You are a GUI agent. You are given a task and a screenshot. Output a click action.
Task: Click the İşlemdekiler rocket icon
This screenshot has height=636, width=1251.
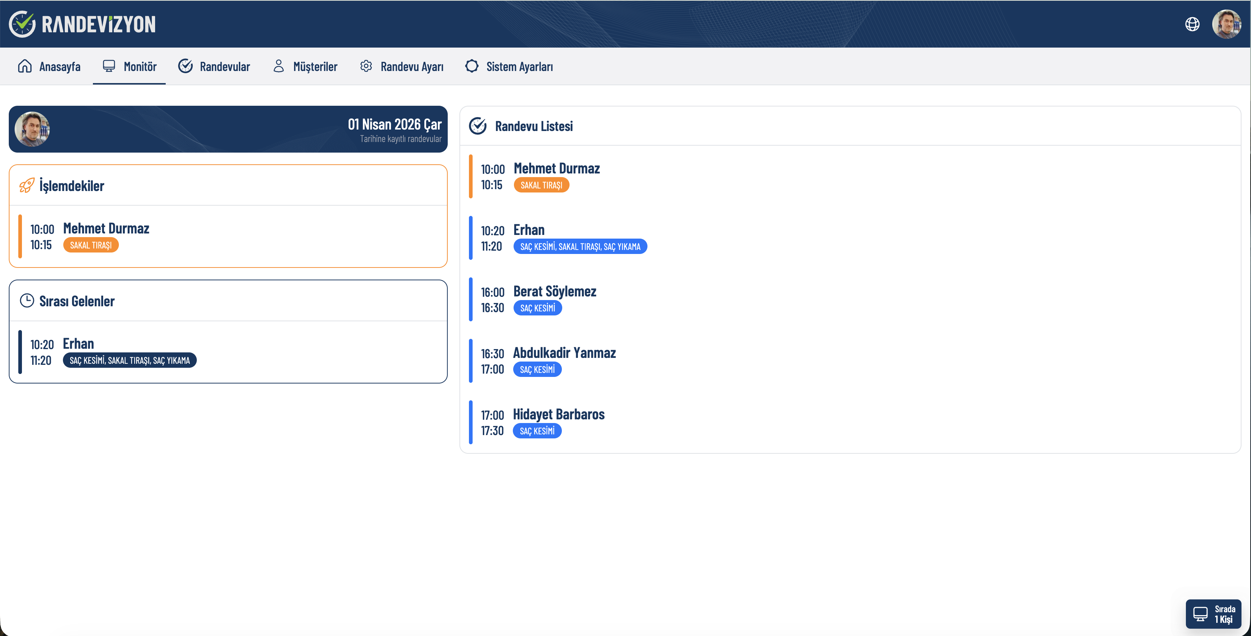27,185
